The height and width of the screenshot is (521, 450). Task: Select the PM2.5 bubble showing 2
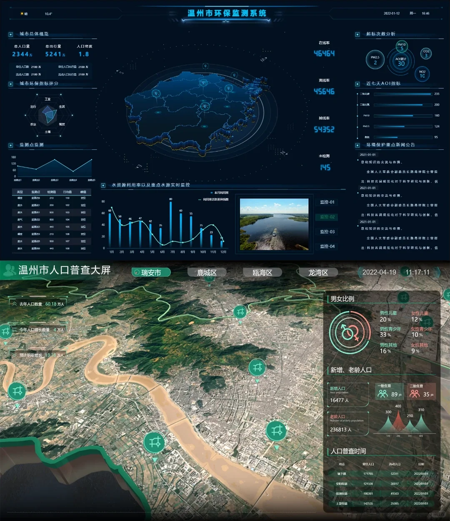click(375, 60)
